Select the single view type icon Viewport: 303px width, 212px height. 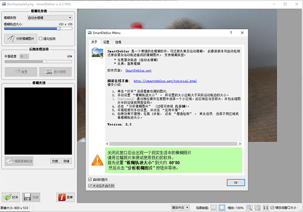pyautogui.click(x=222, y=208)
